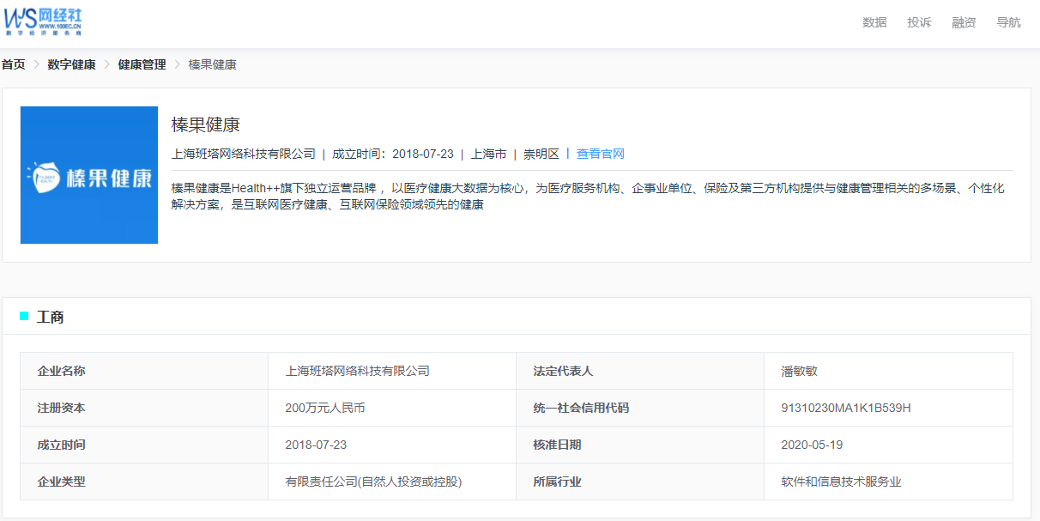This screenshot has height=521, width=1040.
Task: Click the 上海市 location text
Action: pyautogui.click(x=489, y=154)
